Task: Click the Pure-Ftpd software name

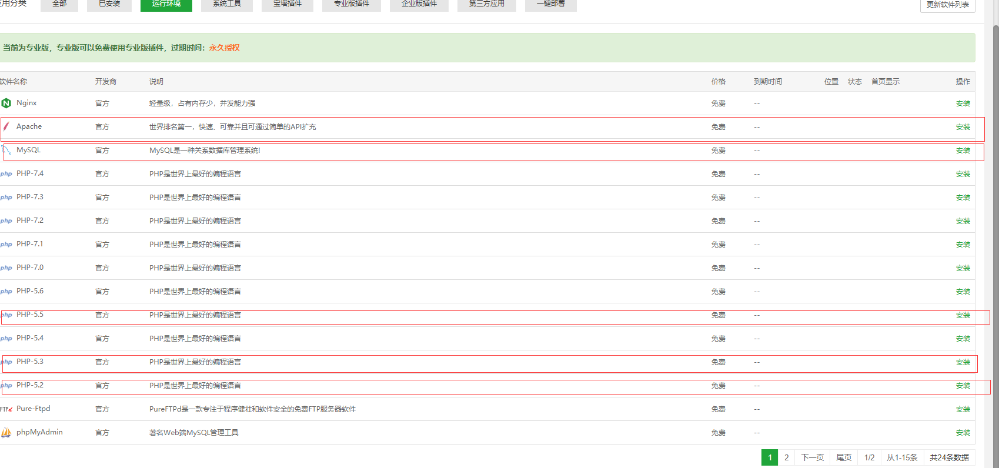Action: point(34,409)
